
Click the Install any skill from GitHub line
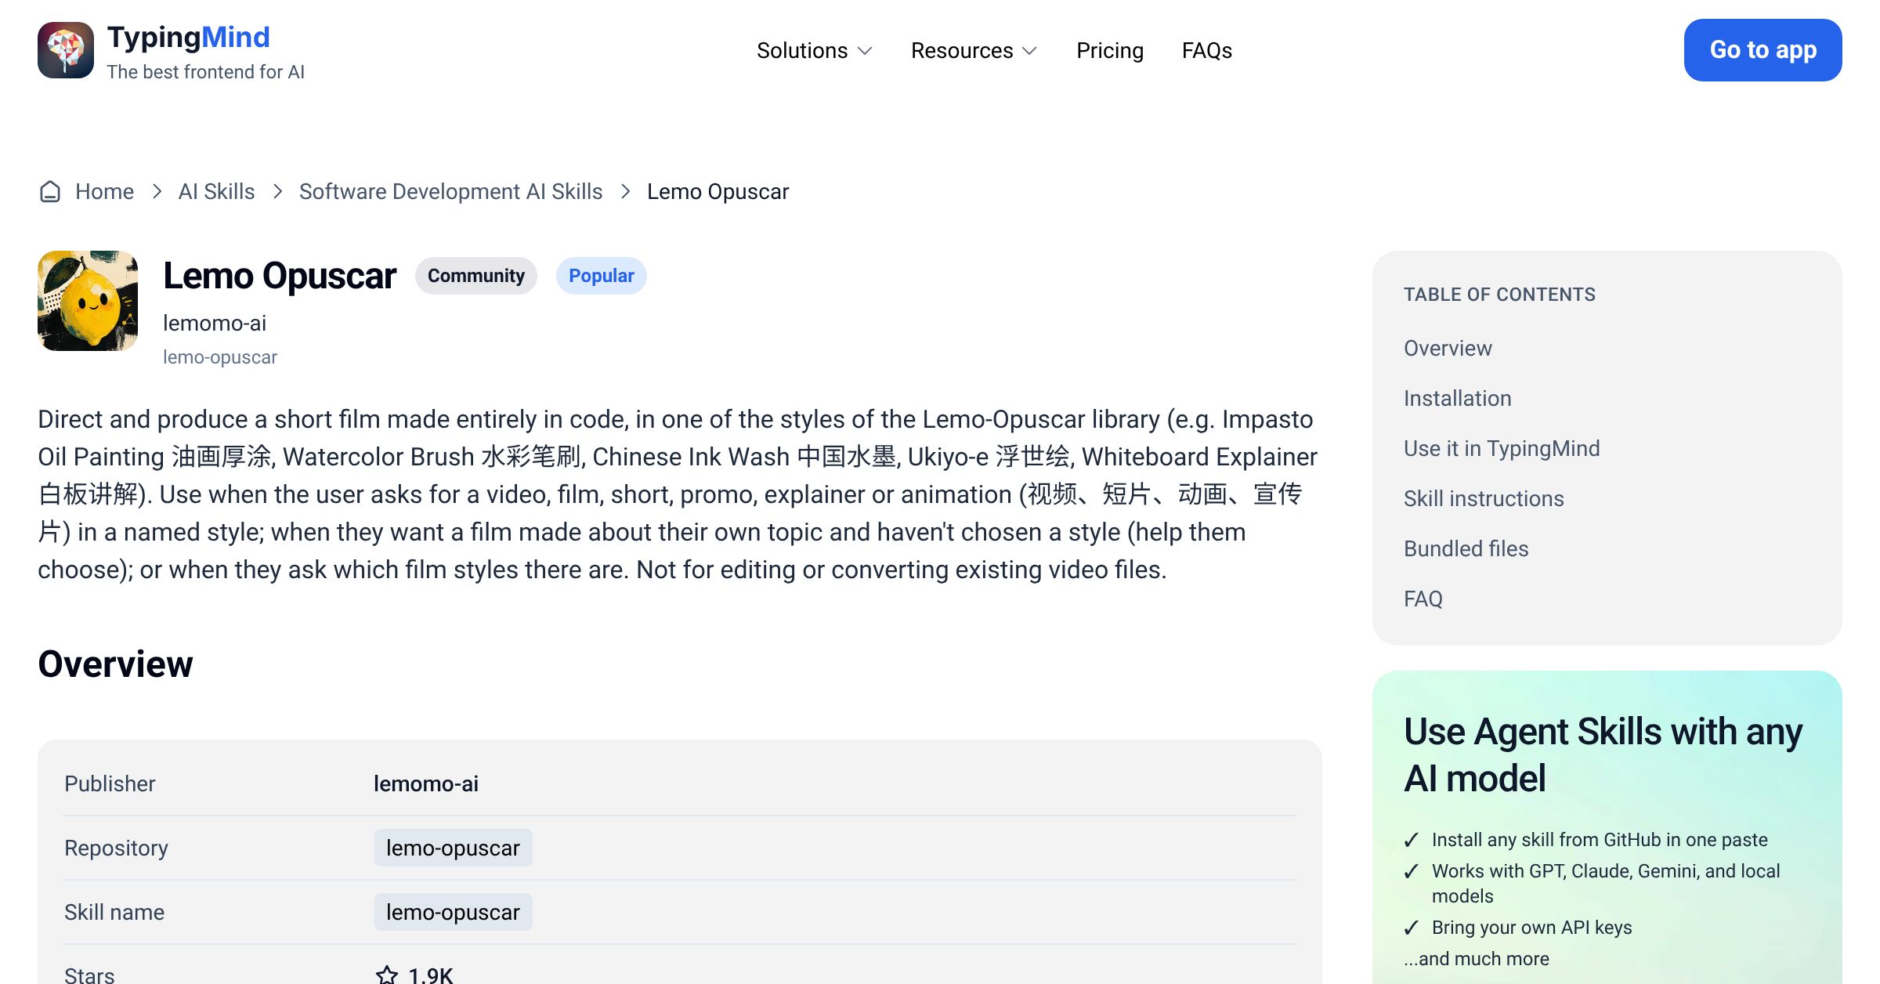pyautogui.click(x=1600, y=840)
